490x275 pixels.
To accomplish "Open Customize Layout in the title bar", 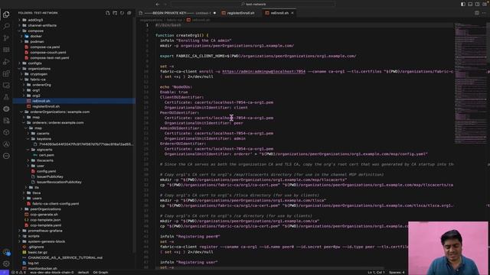I will [x=485, y=4].
